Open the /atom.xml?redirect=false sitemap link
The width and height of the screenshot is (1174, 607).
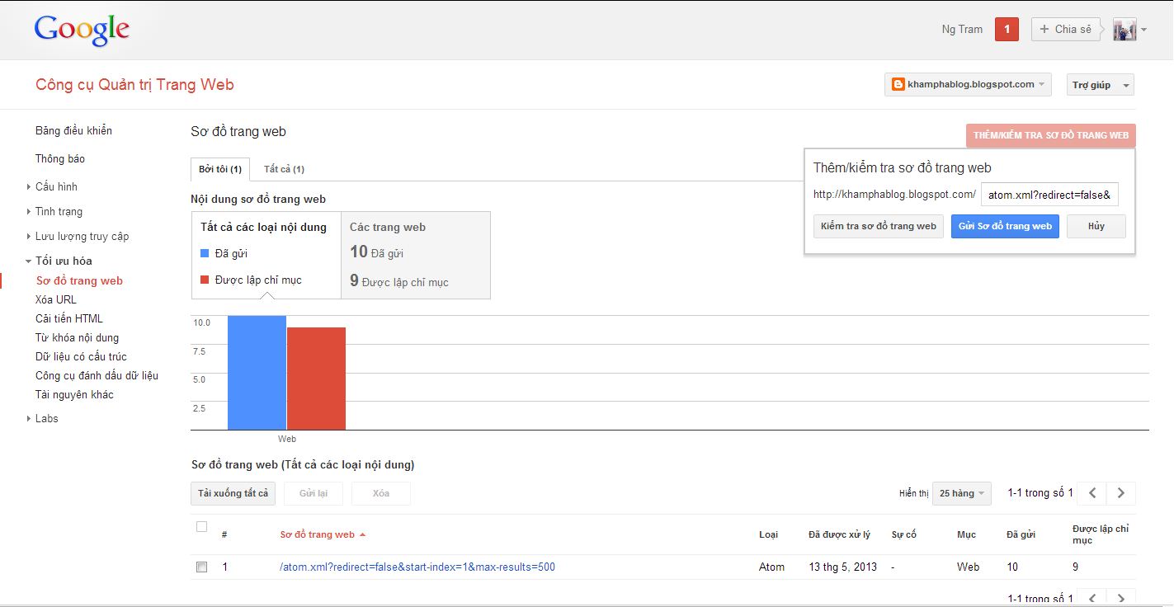[417, 567]
